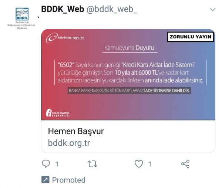Image resolution: width=222 pixels, height=188 pixels.
Task: Click the like count number
Action: (x=149, y=164)
